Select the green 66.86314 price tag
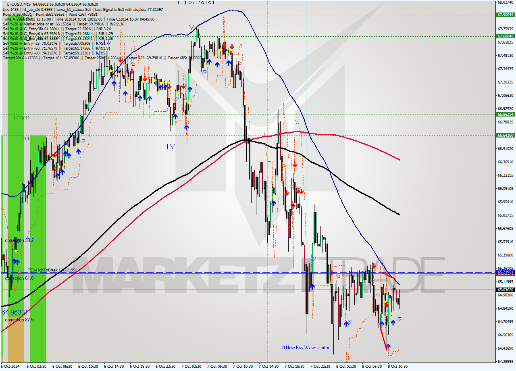 [x=506, y=115]
